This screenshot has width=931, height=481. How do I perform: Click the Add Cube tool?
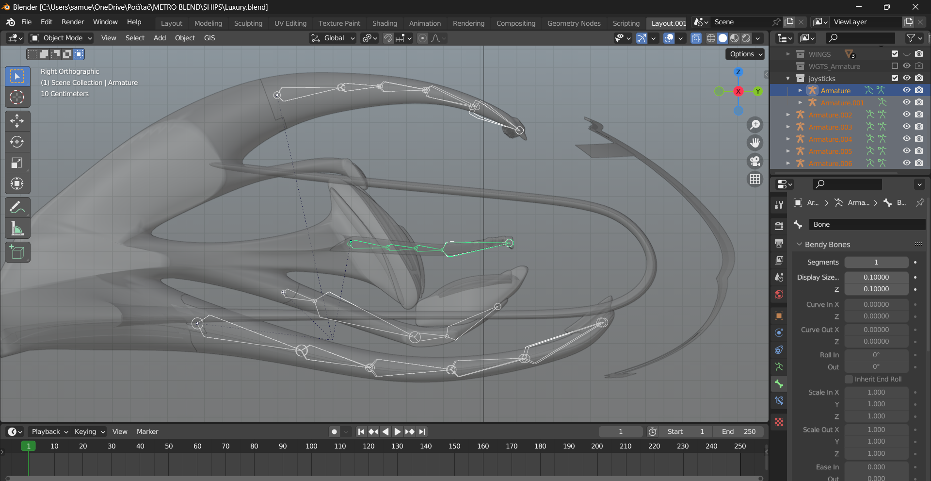[x=17, y=252]
